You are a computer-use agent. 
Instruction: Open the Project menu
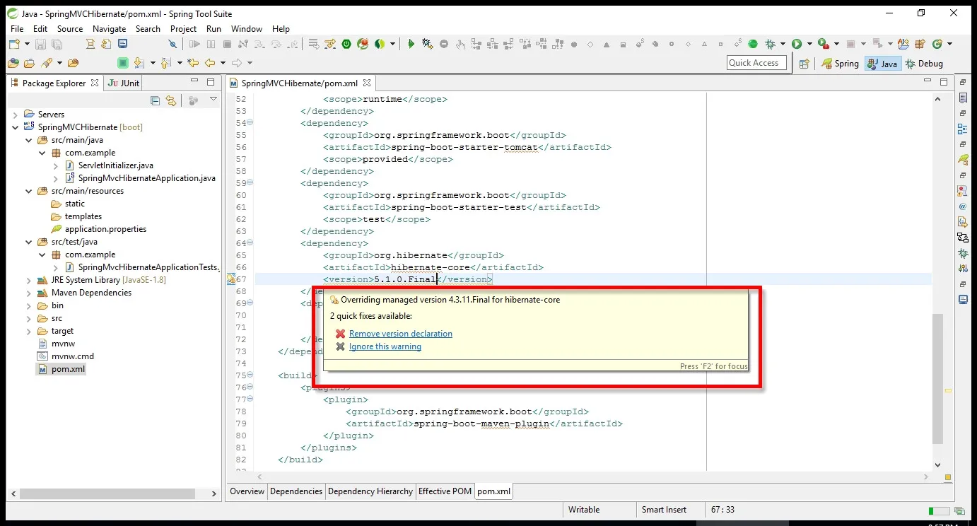pyautogui.click(x=183, y=29)
